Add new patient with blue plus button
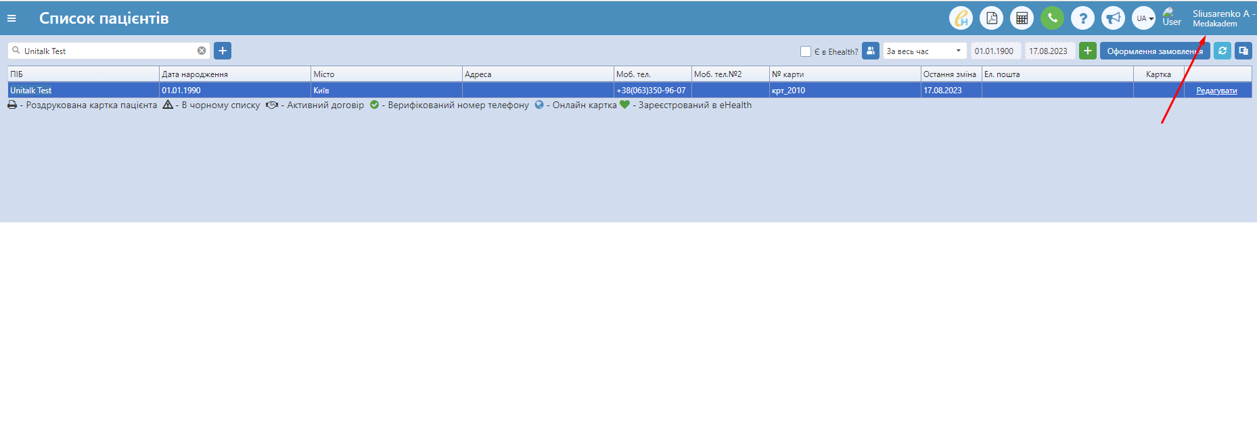Screen dimensions: 1257x438 pos(223,51)
